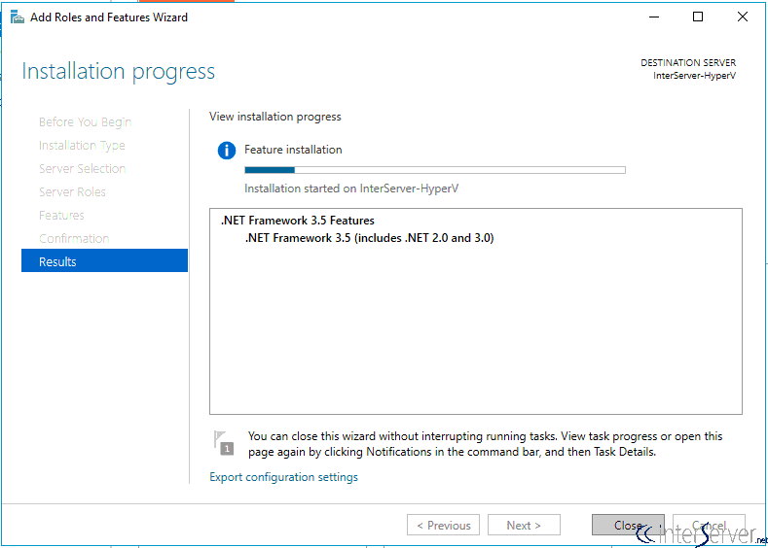Select the Features step in sidebar

pyautogui.click(x=61, y=215)
